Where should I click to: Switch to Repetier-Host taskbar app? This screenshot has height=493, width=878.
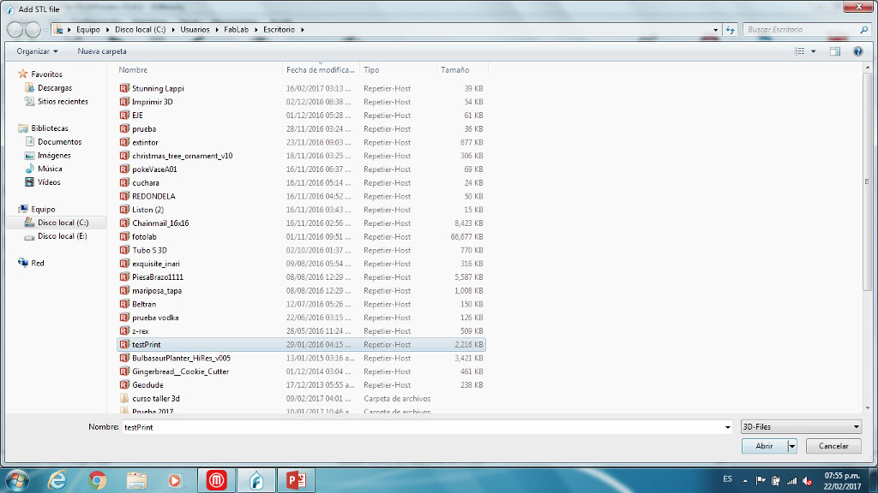click(x=256, y=480)
